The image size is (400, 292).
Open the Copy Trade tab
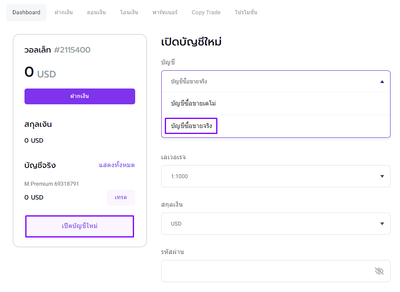tap(206, 13)
